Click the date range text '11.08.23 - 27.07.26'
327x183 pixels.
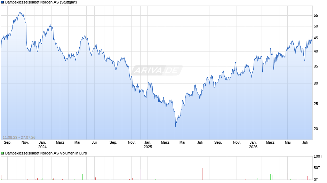(x=19, y=137)
